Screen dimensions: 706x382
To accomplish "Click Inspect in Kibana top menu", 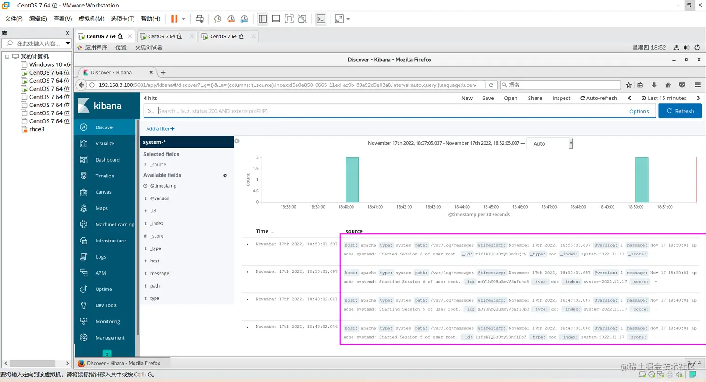I will coord(561,98).
